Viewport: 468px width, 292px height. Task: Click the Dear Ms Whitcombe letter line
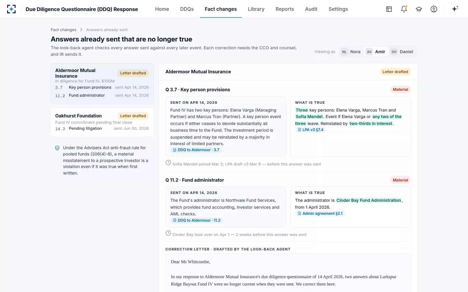[190, 262]
